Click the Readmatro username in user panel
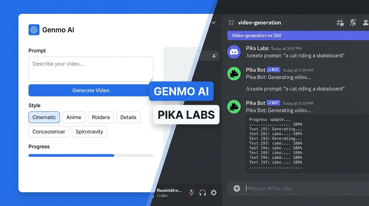The image size is (369, 206). point(169,190)
